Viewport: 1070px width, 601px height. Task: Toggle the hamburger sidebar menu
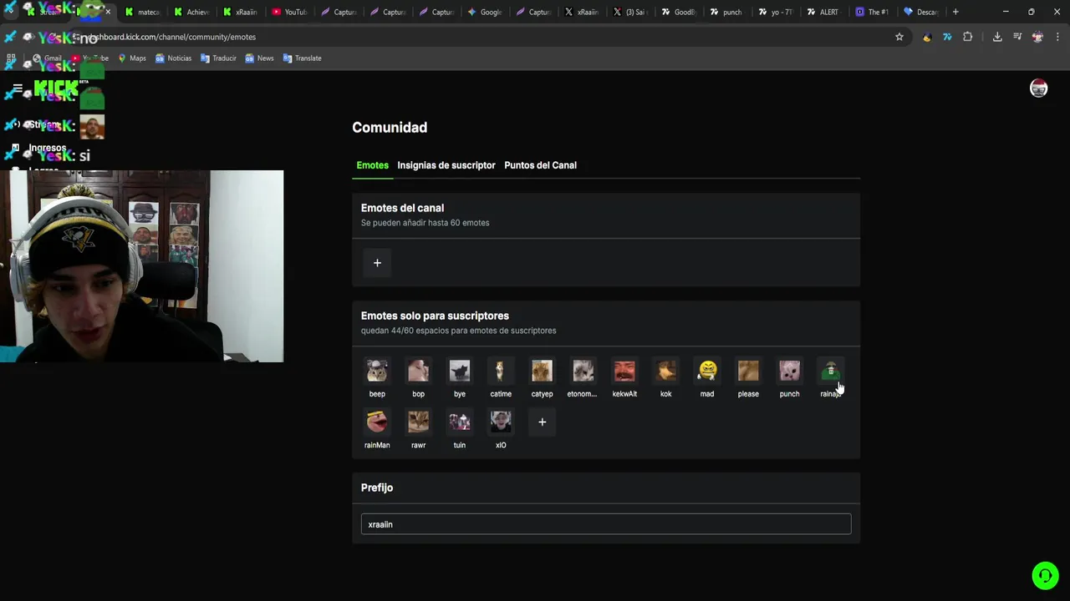pos(18,88)
